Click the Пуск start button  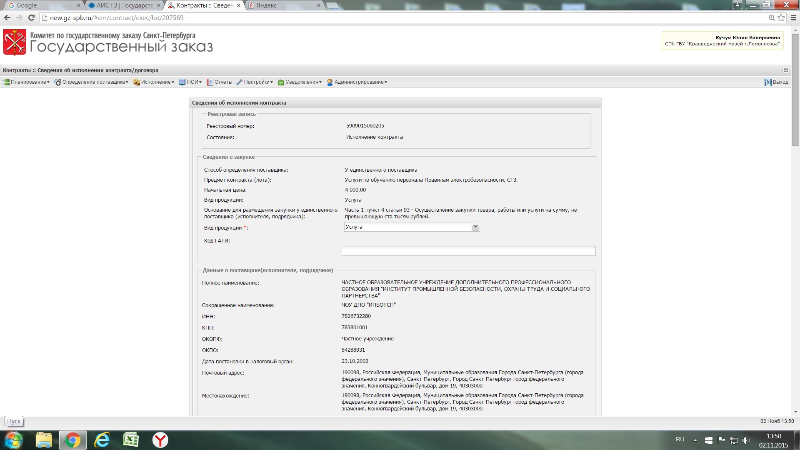point(14,440)
